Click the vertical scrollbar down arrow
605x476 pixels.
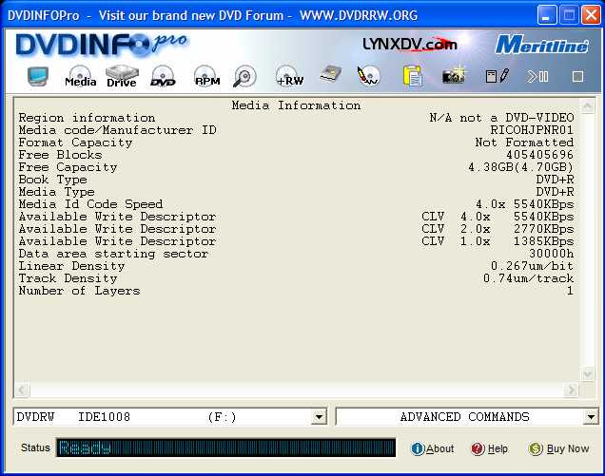[x=587, y=373]
